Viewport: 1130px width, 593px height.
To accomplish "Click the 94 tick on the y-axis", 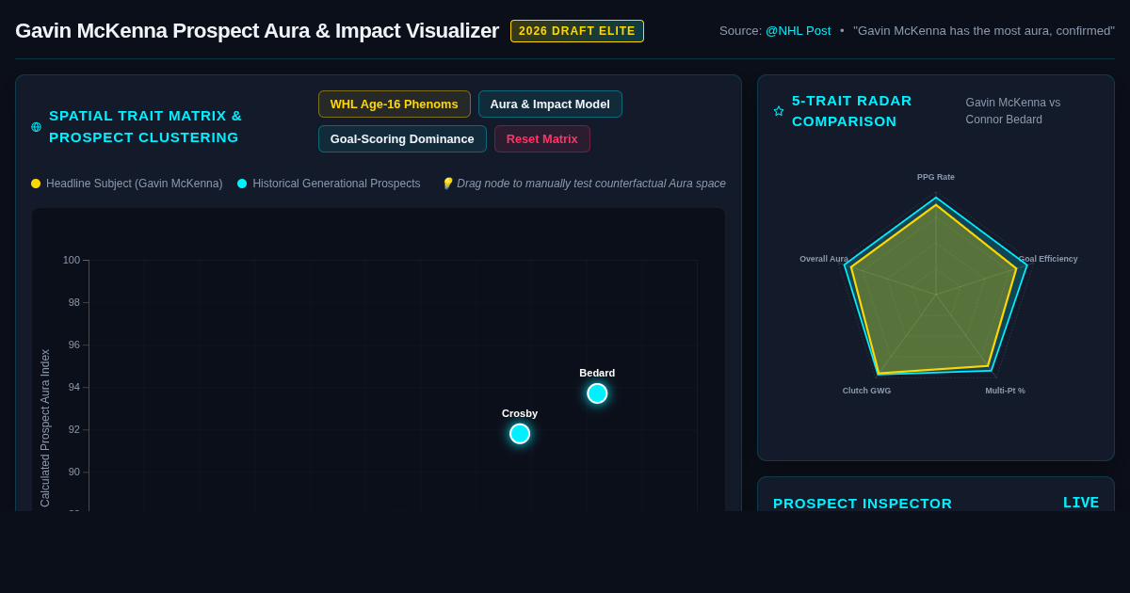I will [74, 387].
